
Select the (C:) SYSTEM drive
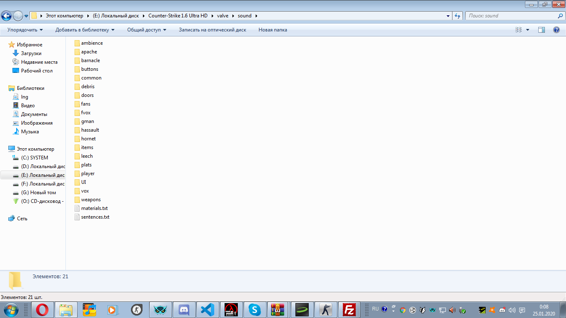tap(34, 158)
